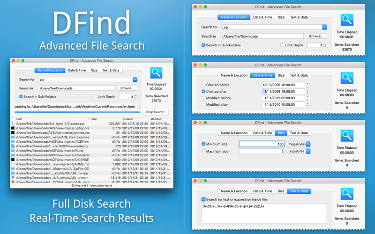Enable the Created before checkbox

click(x=203, y=85)
